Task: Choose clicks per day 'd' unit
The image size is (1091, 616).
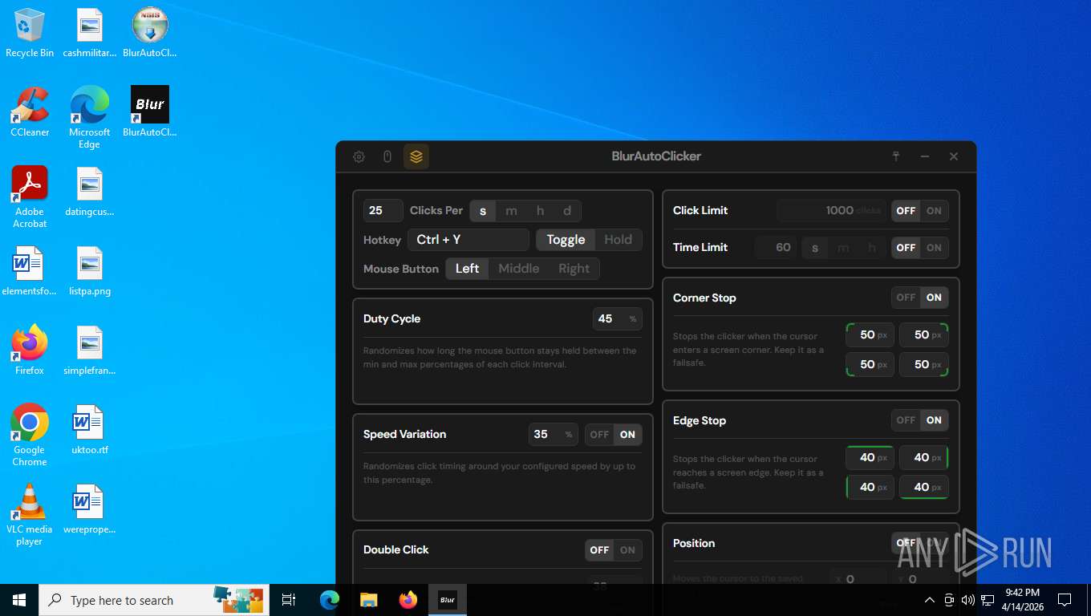Action: point(567,211)
